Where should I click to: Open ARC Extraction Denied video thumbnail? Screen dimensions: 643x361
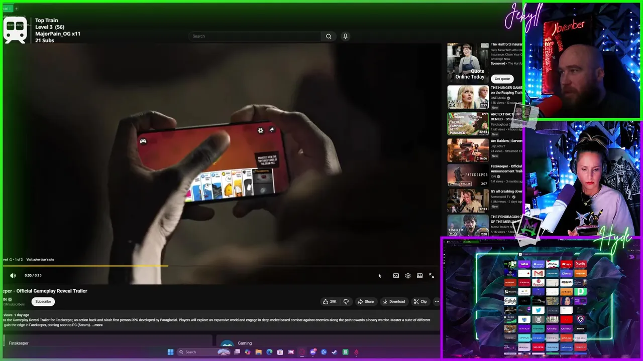[x=468, y=123]
